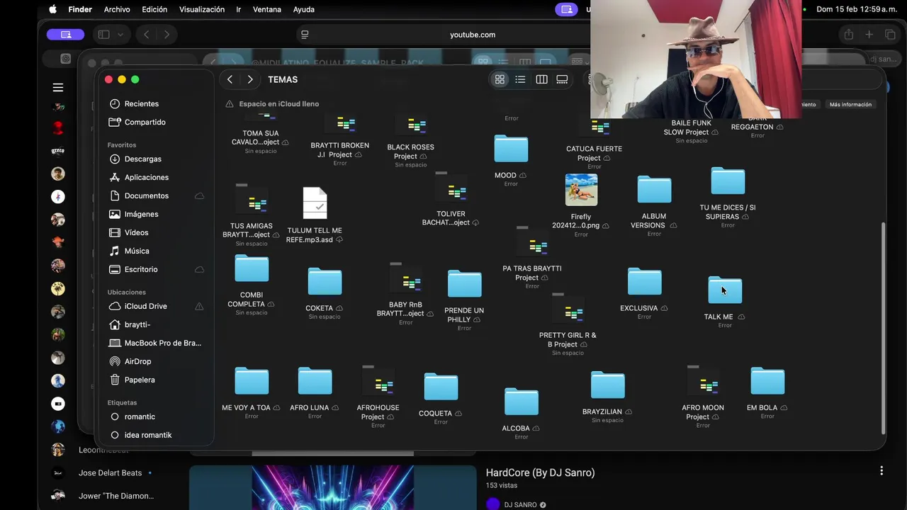The width and height of the screenshot is (907, 510).
Task: Open Documentos in sidebar
Action: click(x=147, y=195)
